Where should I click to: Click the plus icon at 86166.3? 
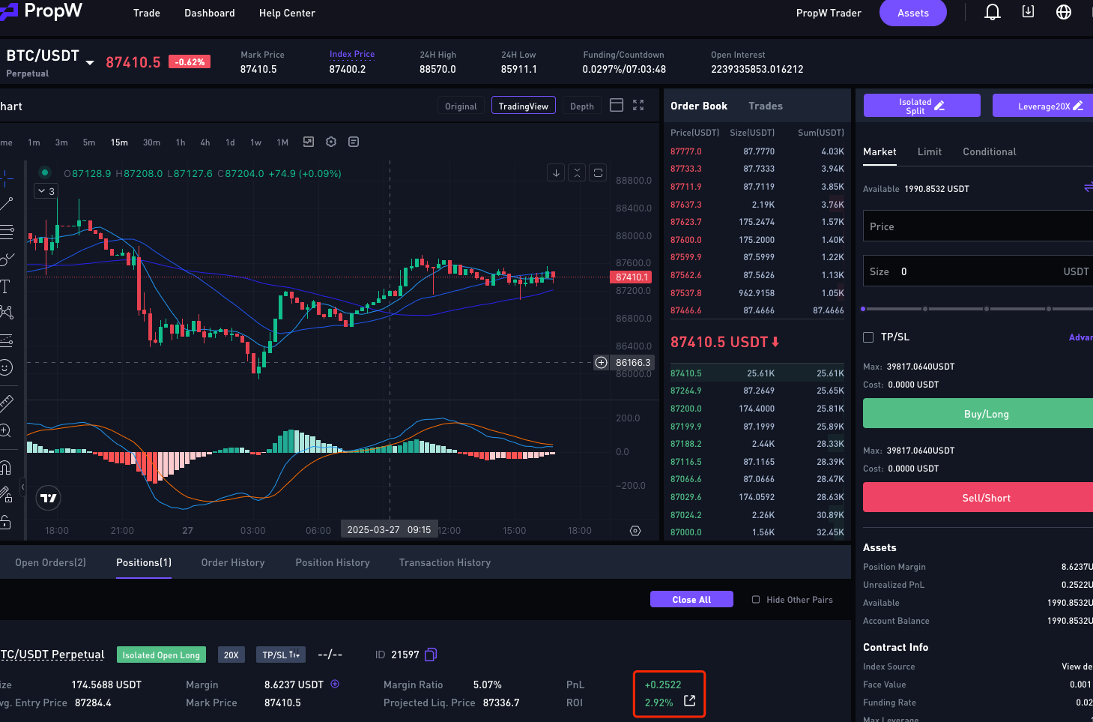point(601,363)
